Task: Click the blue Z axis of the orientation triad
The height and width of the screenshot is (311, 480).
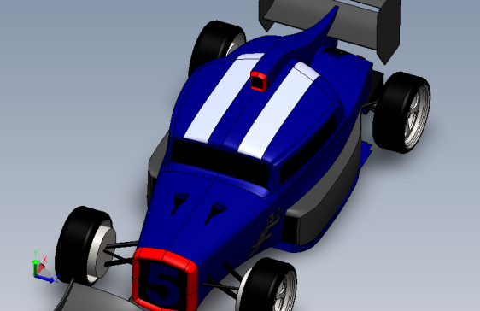Action: coord(44,279)
